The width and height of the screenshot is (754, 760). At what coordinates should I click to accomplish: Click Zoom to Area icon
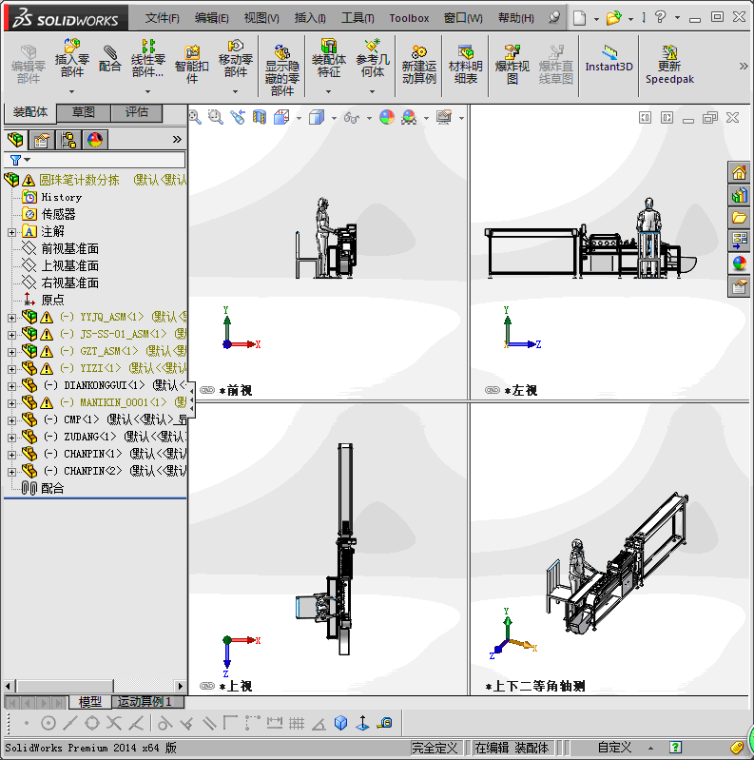(216, 117)
